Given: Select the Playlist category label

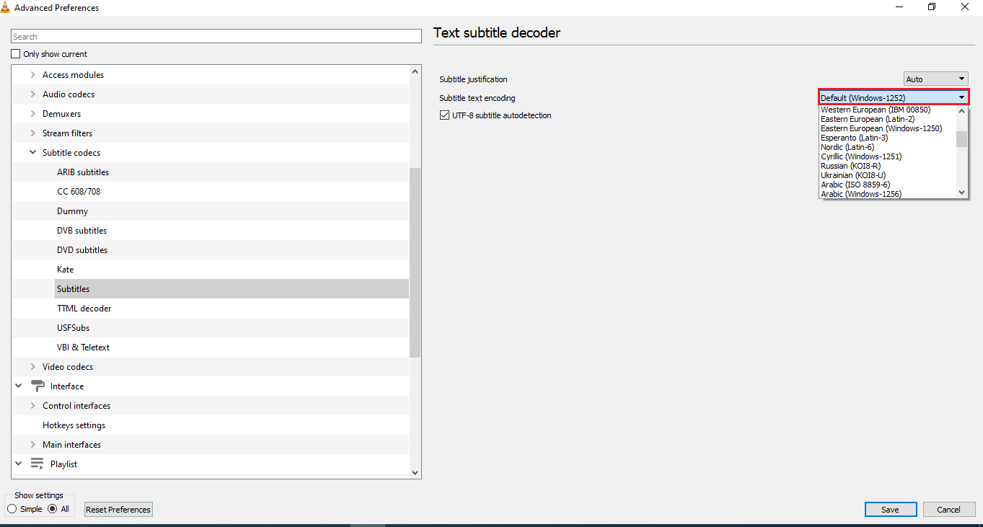Looking at the screenshot, I should (64, 464).
